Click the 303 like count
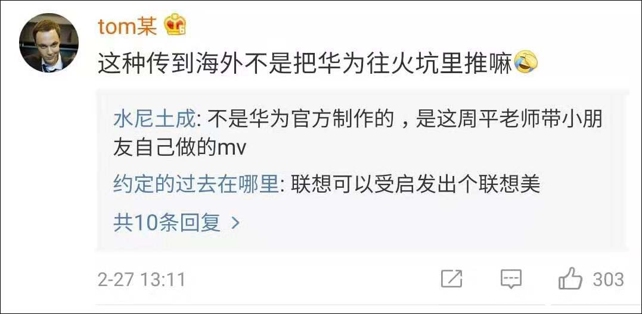The height and width of the screenshot is (314, 642). coord(609,280)
